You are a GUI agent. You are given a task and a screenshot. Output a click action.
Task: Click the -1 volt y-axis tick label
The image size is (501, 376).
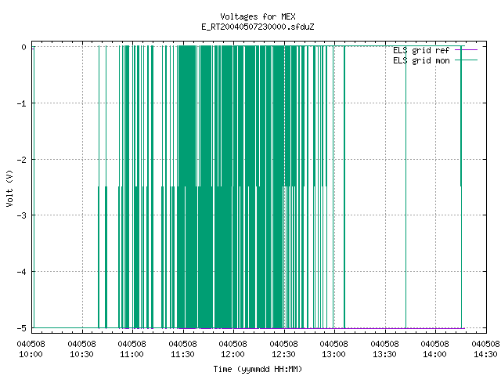tap(21, 103)
